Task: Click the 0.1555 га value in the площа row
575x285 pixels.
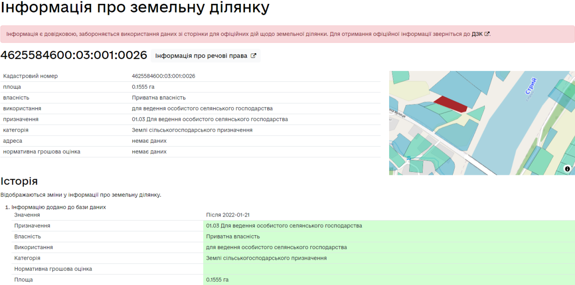Action: (x=143, y=87)
